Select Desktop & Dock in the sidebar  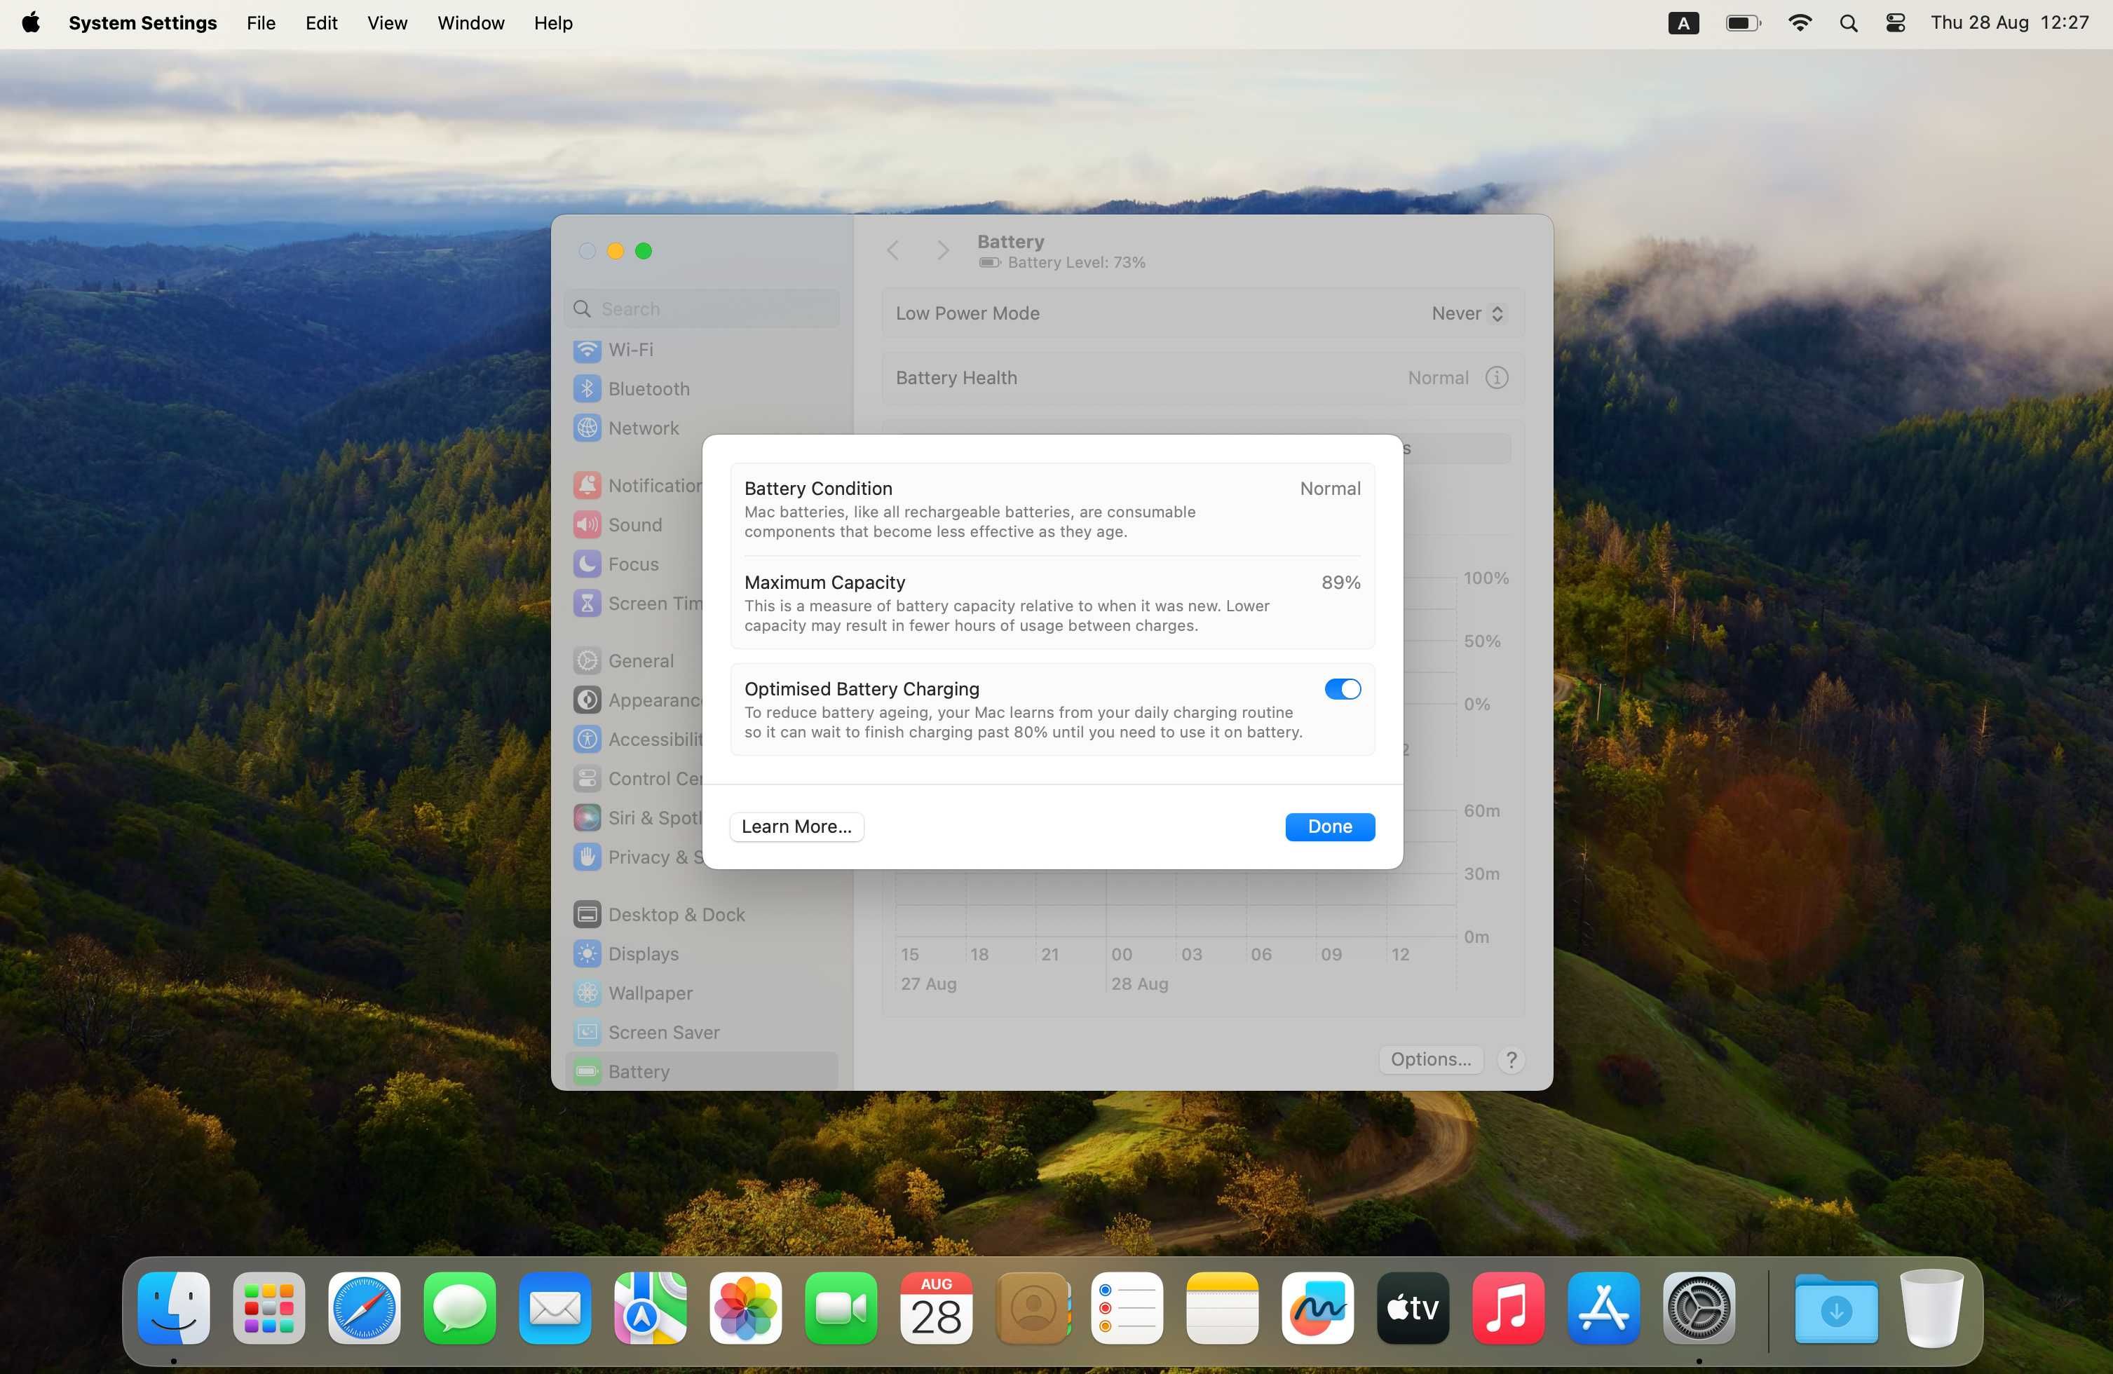(701, 914)
